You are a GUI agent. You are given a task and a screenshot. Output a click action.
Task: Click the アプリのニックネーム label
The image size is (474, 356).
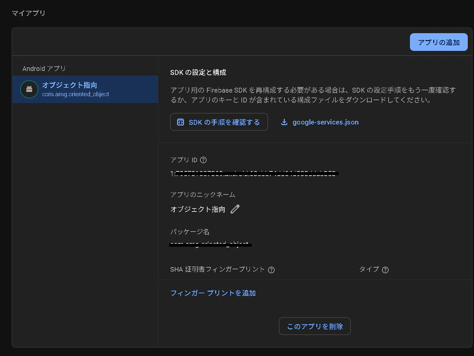(x=203, y=194)
